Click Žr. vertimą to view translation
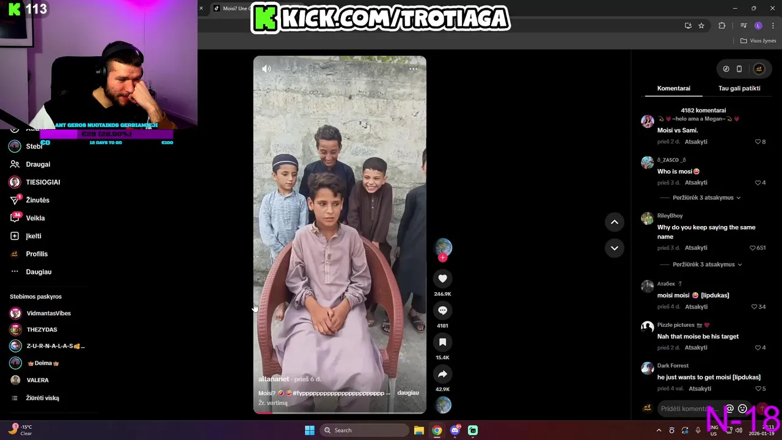Image resolution: width=782 pixels, height=440 pixels. [x=272, y=403]
